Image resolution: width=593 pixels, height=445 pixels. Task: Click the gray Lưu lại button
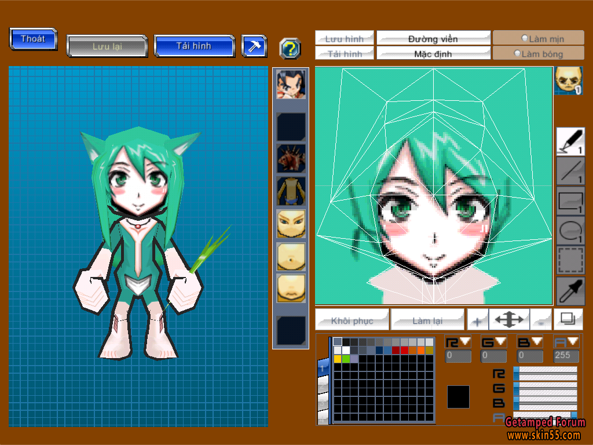tap(107, 46)
